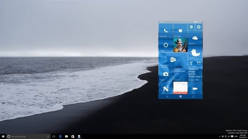The height and width of the screenshot is (139, 248).
Task: Open the OneDrive cloud tile
Action: [195, 38]
